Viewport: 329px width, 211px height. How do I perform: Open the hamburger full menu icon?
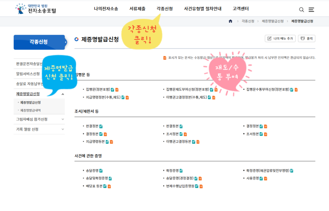(x=311, y=10)
